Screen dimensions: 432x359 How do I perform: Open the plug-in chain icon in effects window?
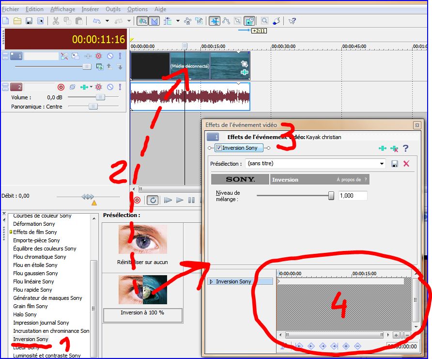point(383,148)
